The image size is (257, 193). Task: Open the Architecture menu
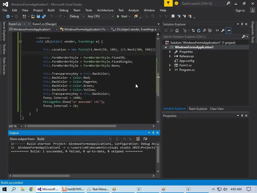click(105, 10)
